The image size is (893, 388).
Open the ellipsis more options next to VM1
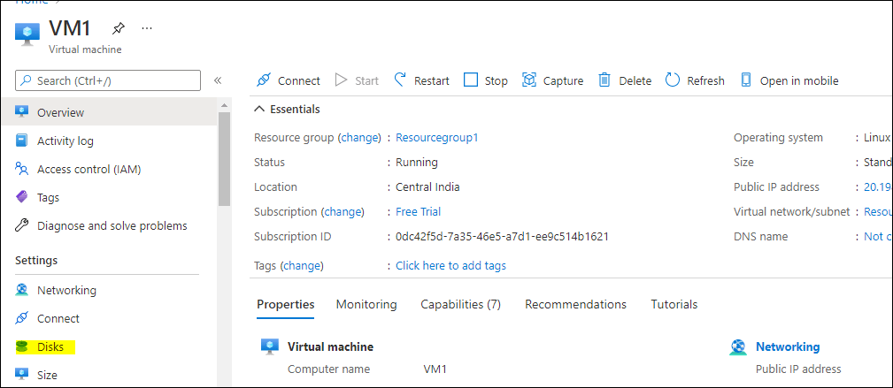click(x=147, y=27)
